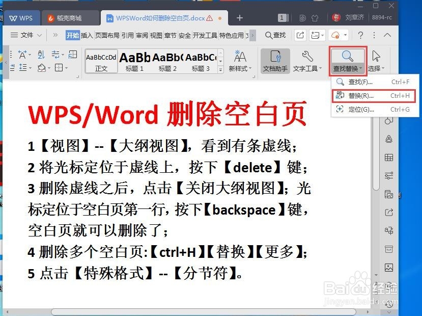422x316 pixels.
Task: Open the 安全 ribbon tab
Action: coord(185,35)
